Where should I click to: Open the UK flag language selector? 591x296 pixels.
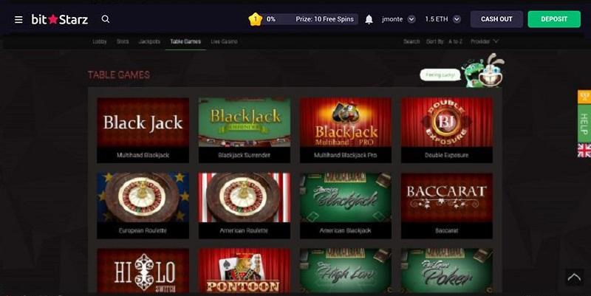point(584,151)
